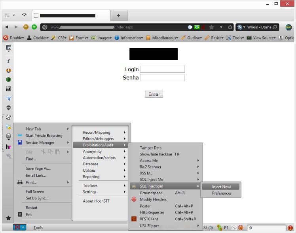This screenshot has height=233, width=296.
Task: Click the forward navigation arrow
Action: (x=16, y=27)
